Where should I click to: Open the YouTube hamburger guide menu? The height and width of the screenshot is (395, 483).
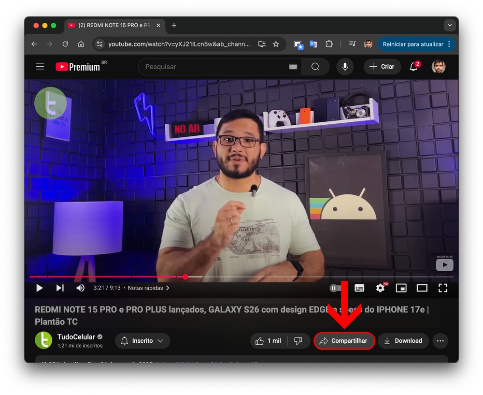pyautogui.click(x=40, y=67)
